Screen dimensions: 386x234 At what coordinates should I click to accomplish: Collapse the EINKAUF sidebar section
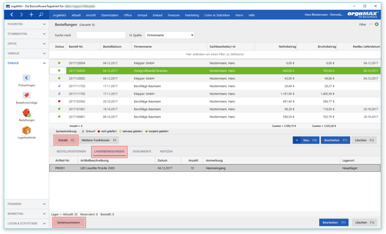pos(27,63)
